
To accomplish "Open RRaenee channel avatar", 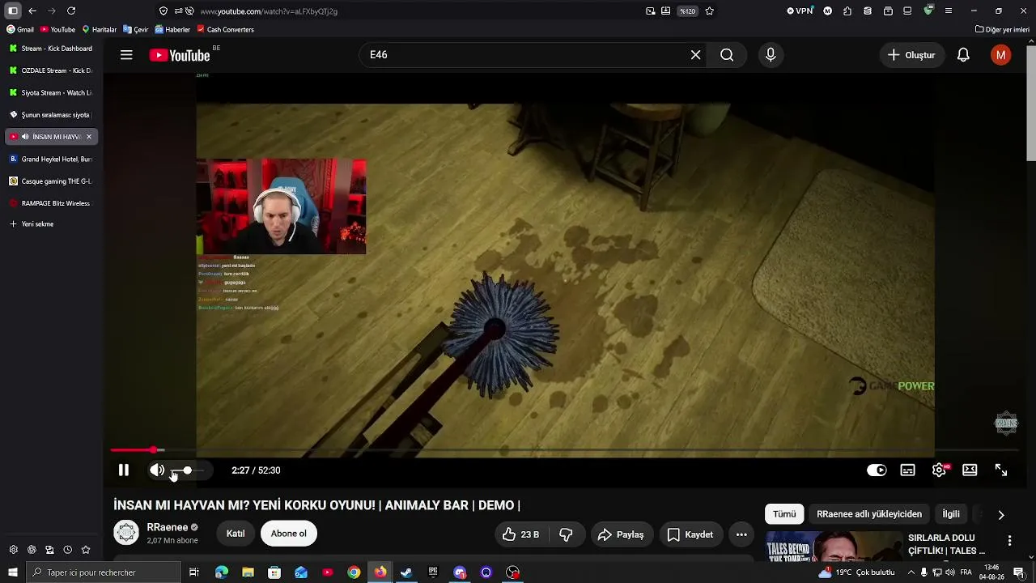I will click(126, 533).
